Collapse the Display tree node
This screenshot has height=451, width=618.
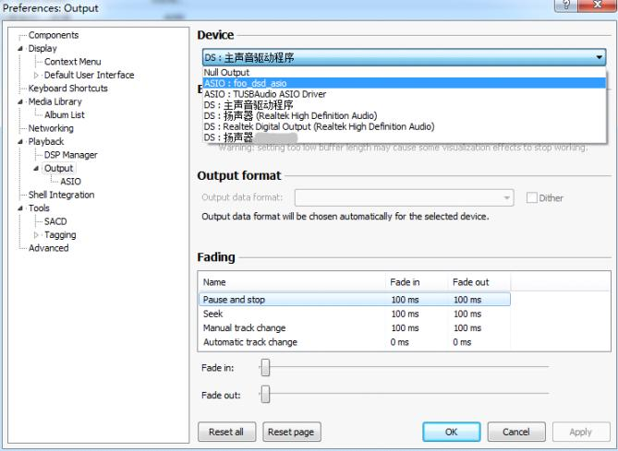[x=21, y=48]
